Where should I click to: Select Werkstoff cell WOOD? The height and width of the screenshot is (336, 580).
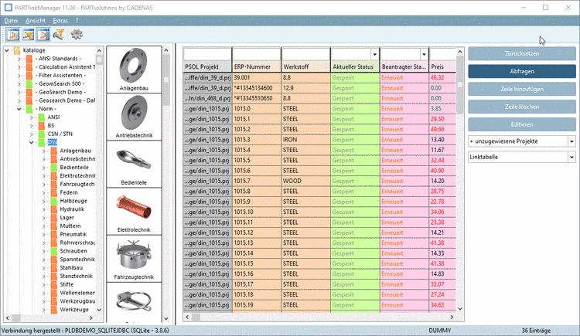[306, 181]
